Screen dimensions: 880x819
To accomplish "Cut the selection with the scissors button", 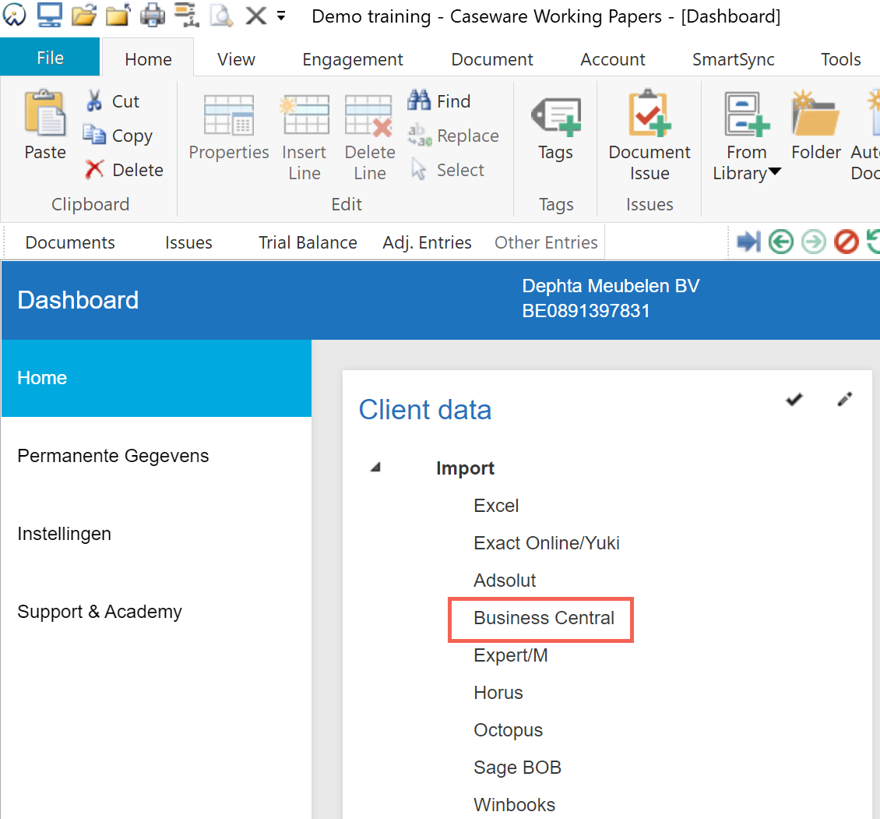I will click(x=112, y=101).
